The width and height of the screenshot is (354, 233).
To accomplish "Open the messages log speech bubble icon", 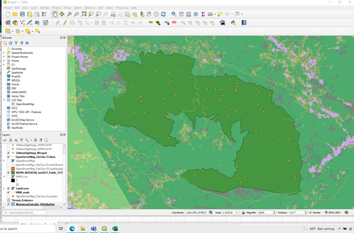I will click(x=347, y=212).
